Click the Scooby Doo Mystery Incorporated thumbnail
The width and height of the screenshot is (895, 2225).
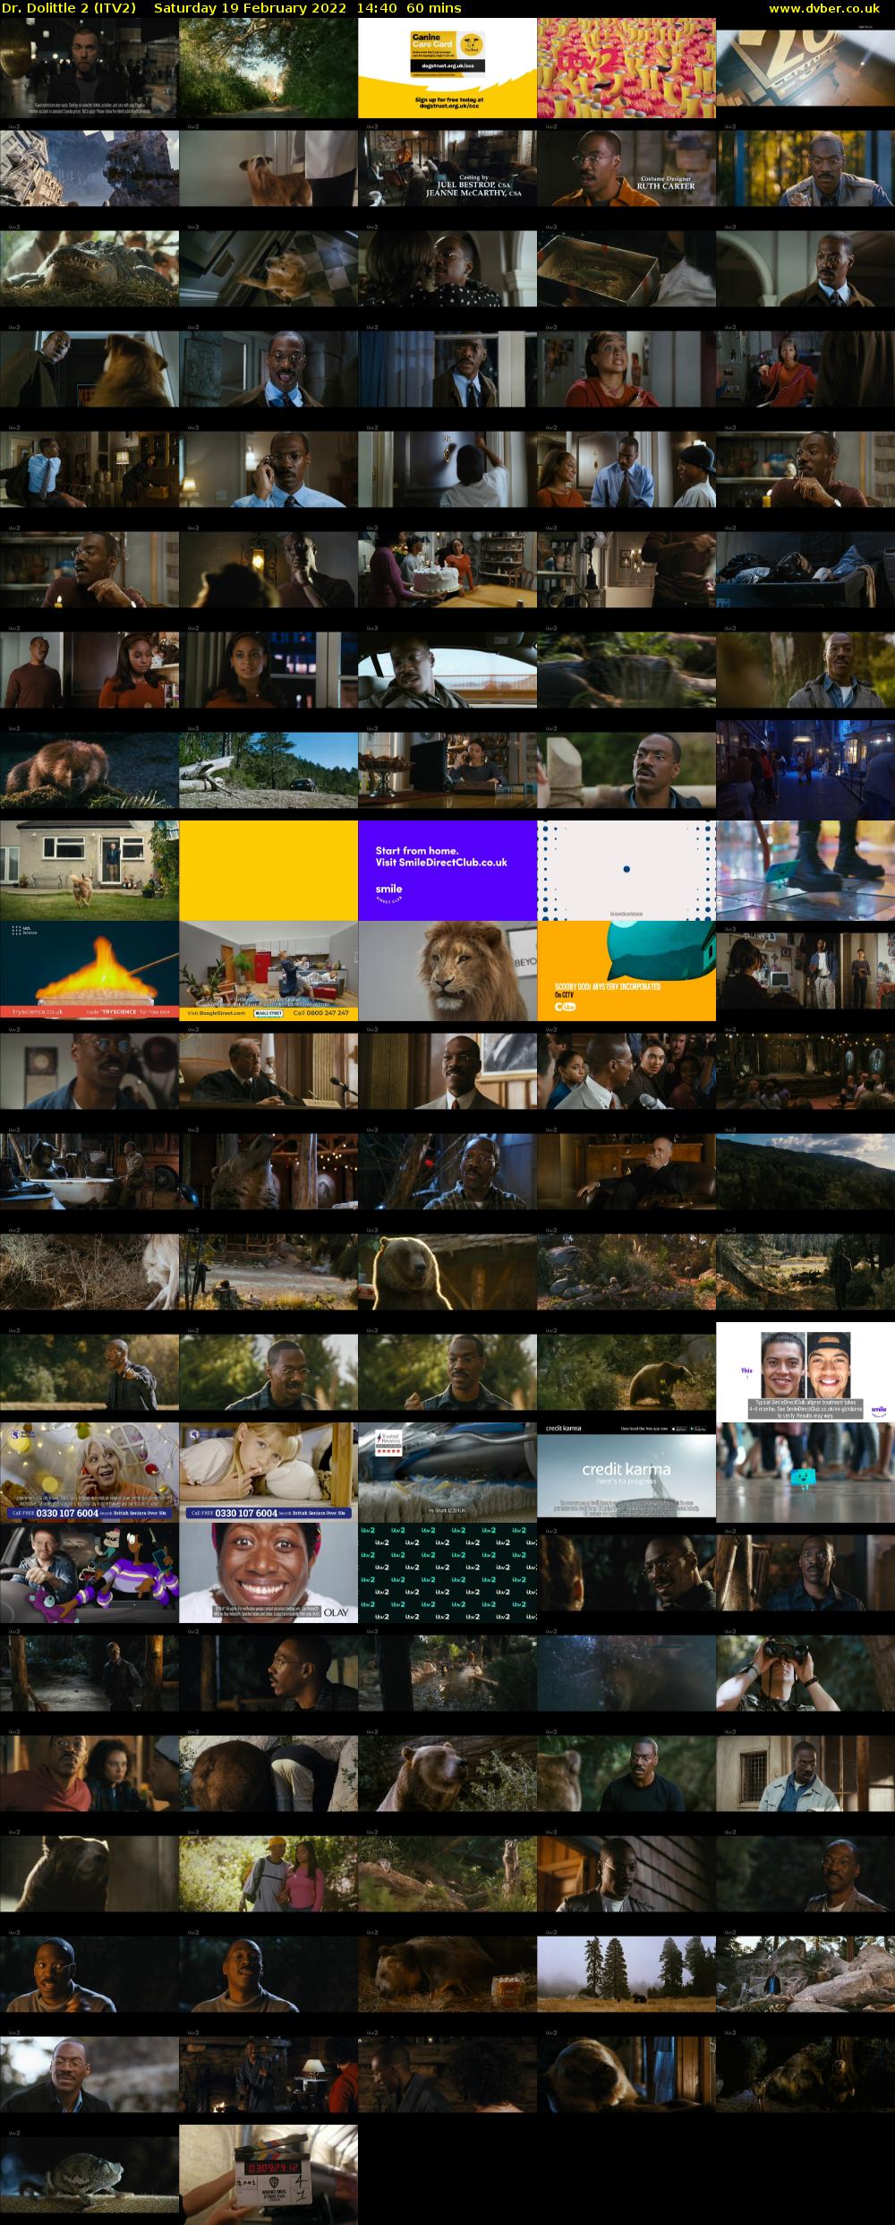626,971
